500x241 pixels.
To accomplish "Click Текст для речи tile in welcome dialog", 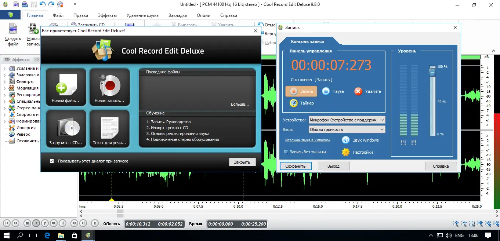I will [110, 129].
